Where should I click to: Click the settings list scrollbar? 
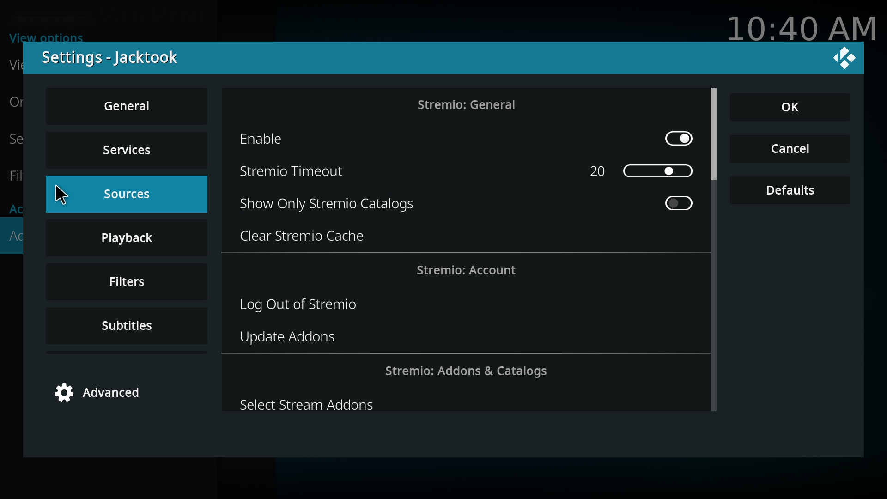coord(714,249)
